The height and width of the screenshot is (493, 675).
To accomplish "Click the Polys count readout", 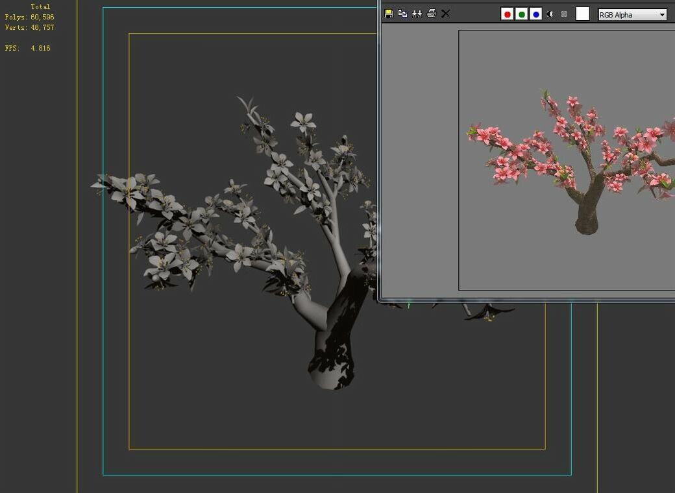I will tap(29, 17).
